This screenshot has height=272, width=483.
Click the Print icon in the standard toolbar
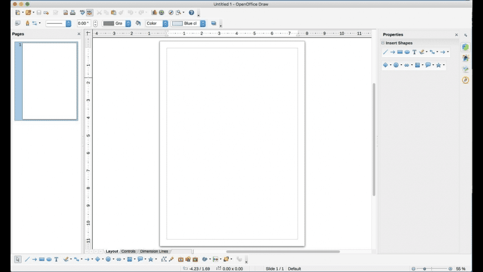coord(72,12)
